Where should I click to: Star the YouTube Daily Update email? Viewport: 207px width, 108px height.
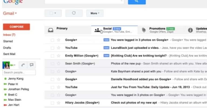pos(58,87)
